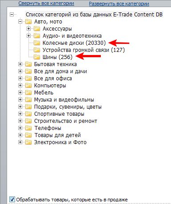Select the Товары для детей label

57,135
